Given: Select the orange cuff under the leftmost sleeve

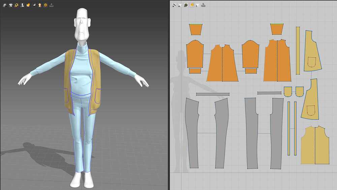Looking at the screenshot, I should click(x=195, y=71).
